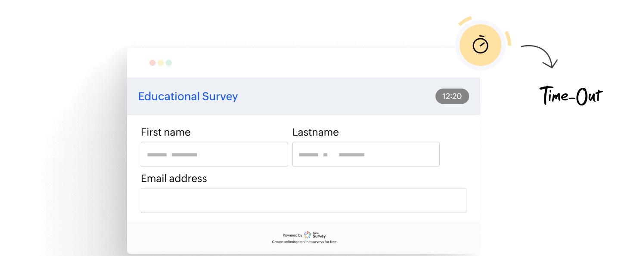
Task: Click the 12:20 timer countdown badge
Action: [x=452, y=96]
